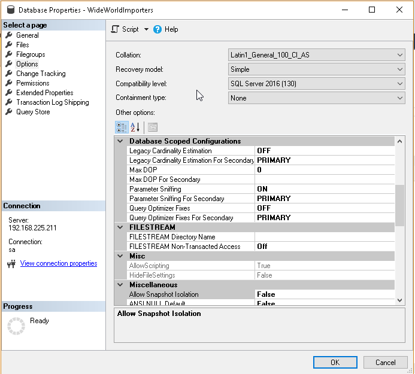This screenshot has width=415, height=374.
Task: Click the database icon in the title bar
Action: coord(10,10)
